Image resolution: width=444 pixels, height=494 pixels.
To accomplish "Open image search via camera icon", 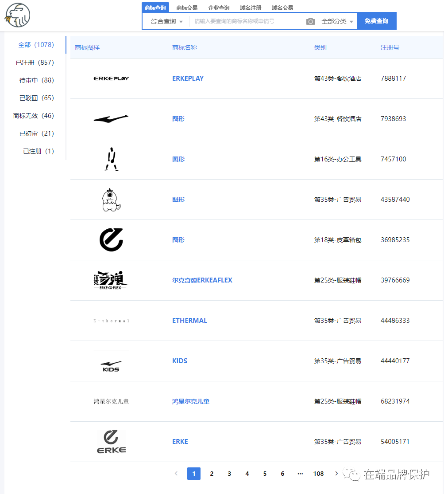I will pyautogui.click(x=310, y=21).
